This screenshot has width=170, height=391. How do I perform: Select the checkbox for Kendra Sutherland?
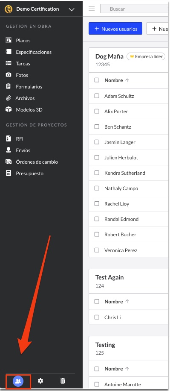click(97, 173)
